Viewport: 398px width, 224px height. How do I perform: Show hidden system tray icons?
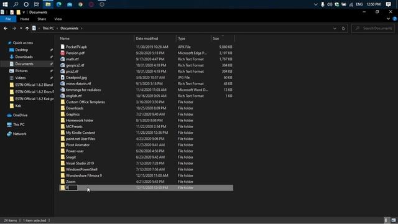click(315, 4)
